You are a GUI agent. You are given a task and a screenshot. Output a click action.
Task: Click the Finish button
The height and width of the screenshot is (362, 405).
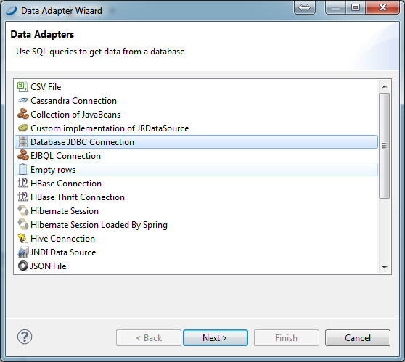287,337
